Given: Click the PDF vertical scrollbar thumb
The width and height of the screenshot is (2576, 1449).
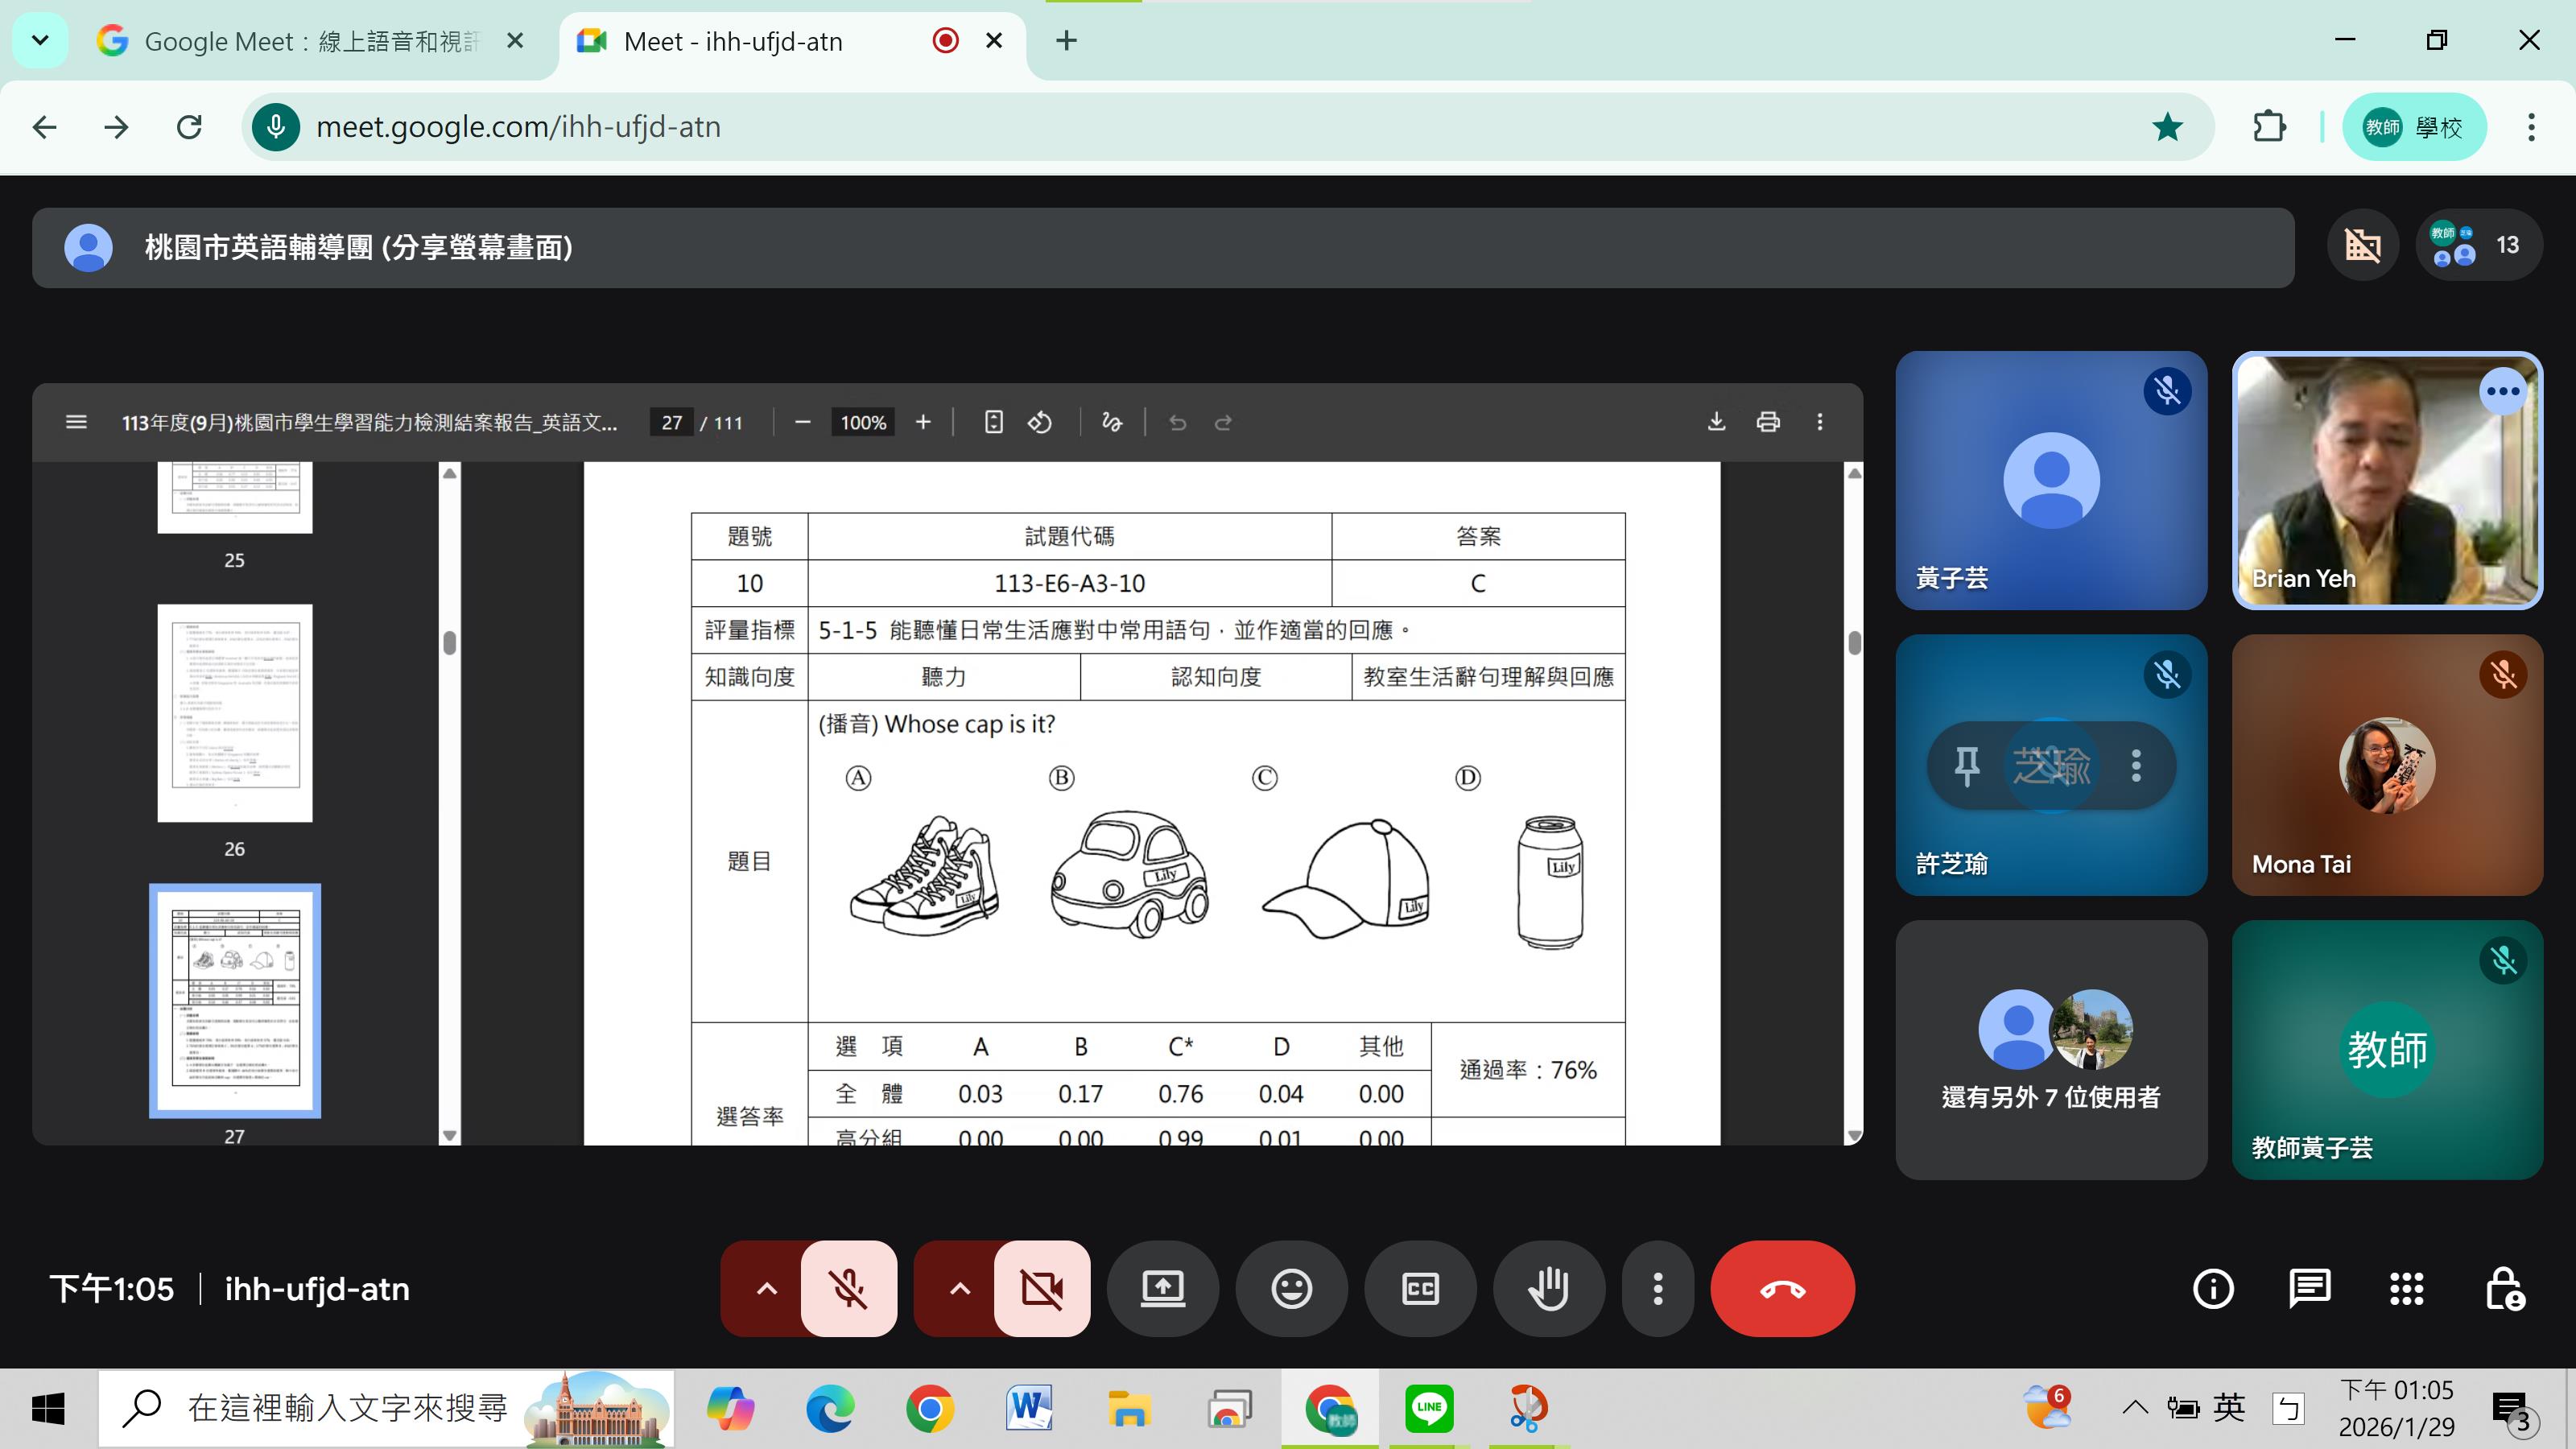Looking at the screenshot, I should point(1854,643).
